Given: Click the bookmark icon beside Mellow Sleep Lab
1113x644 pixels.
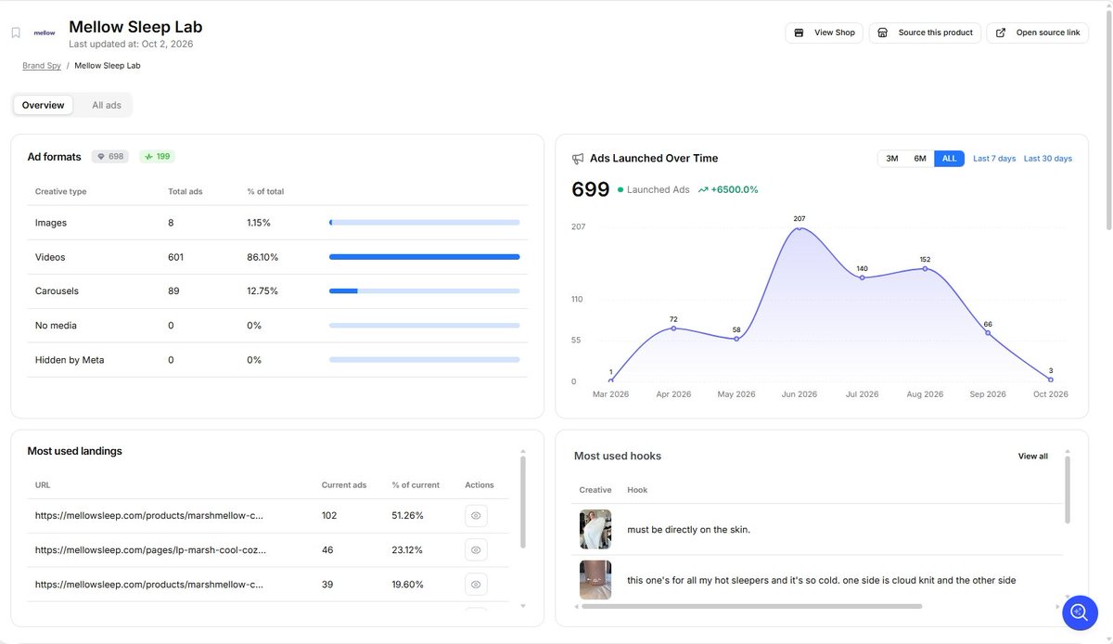Looking at the screenshot, I should click(16, 33).
